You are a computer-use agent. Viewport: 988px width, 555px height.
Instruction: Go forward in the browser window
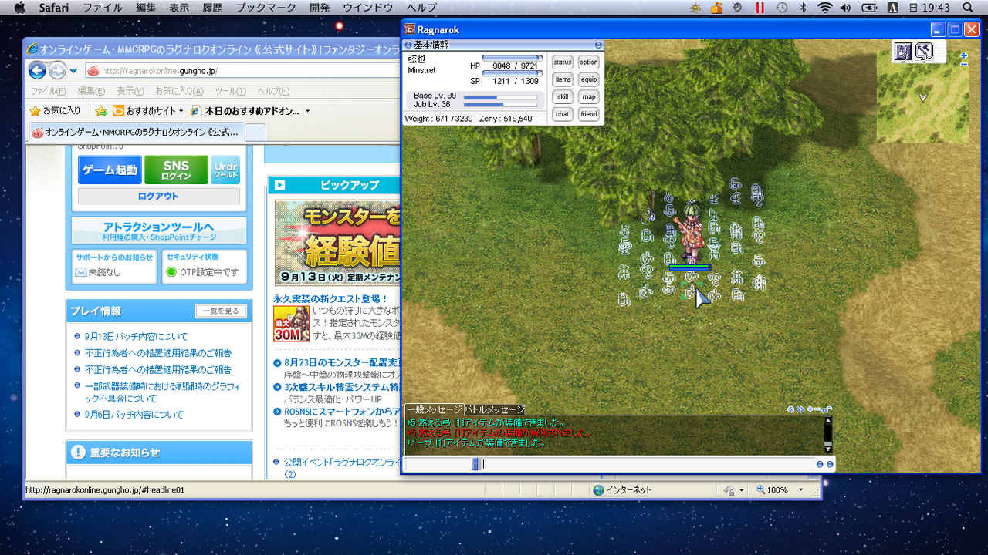(x=57, y=71)
